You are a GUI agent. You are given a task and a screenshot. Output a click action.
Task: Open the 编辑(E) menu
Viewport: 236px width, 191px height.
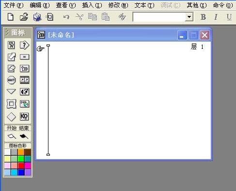[40, 5]
